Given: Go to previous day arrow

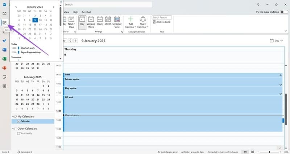Looking at the screenshot, I should point(70,41).
